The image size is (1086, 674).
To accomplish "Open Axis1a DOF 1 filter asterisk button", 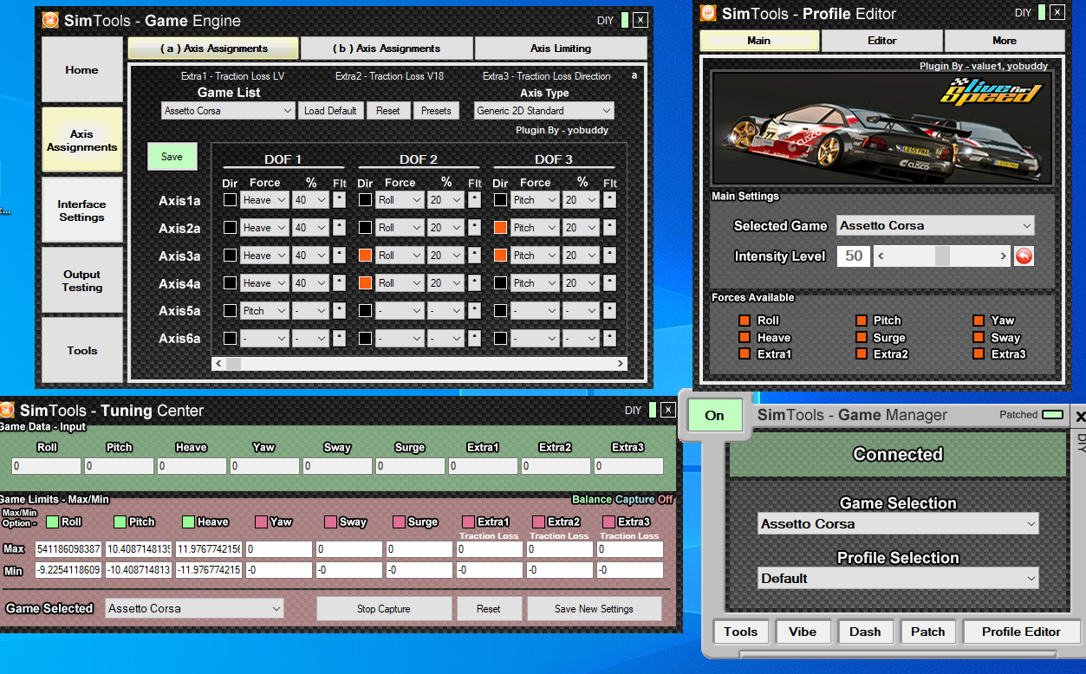I will (x=339, y=200).
